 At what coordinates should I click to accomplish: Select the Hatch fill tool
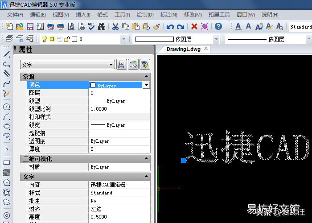[7, 192]
